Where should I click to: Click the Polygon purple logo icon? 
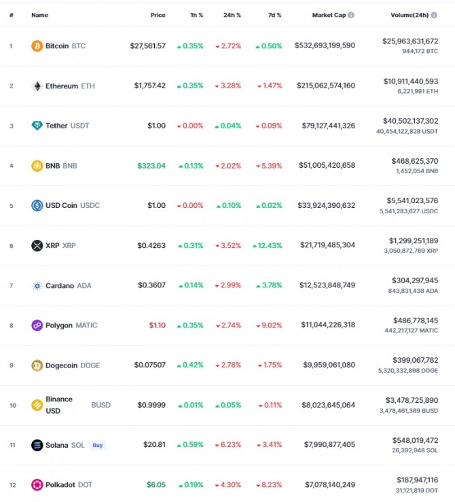(x=37, y=325)
